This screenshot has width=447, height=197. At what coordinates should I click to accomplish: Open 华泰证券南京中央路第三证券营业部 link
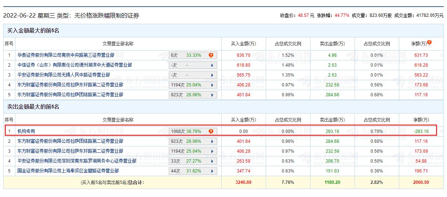[x=66, y=55]
